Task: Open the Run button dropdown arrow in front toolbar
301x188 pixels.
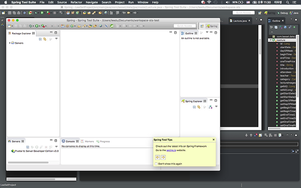Action: pos(40,26)
